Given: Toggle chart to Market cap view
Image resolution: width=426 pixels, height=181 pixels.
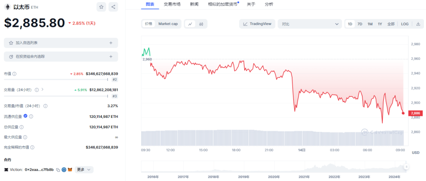Looking at the screenshot, I should click(168, 24).
